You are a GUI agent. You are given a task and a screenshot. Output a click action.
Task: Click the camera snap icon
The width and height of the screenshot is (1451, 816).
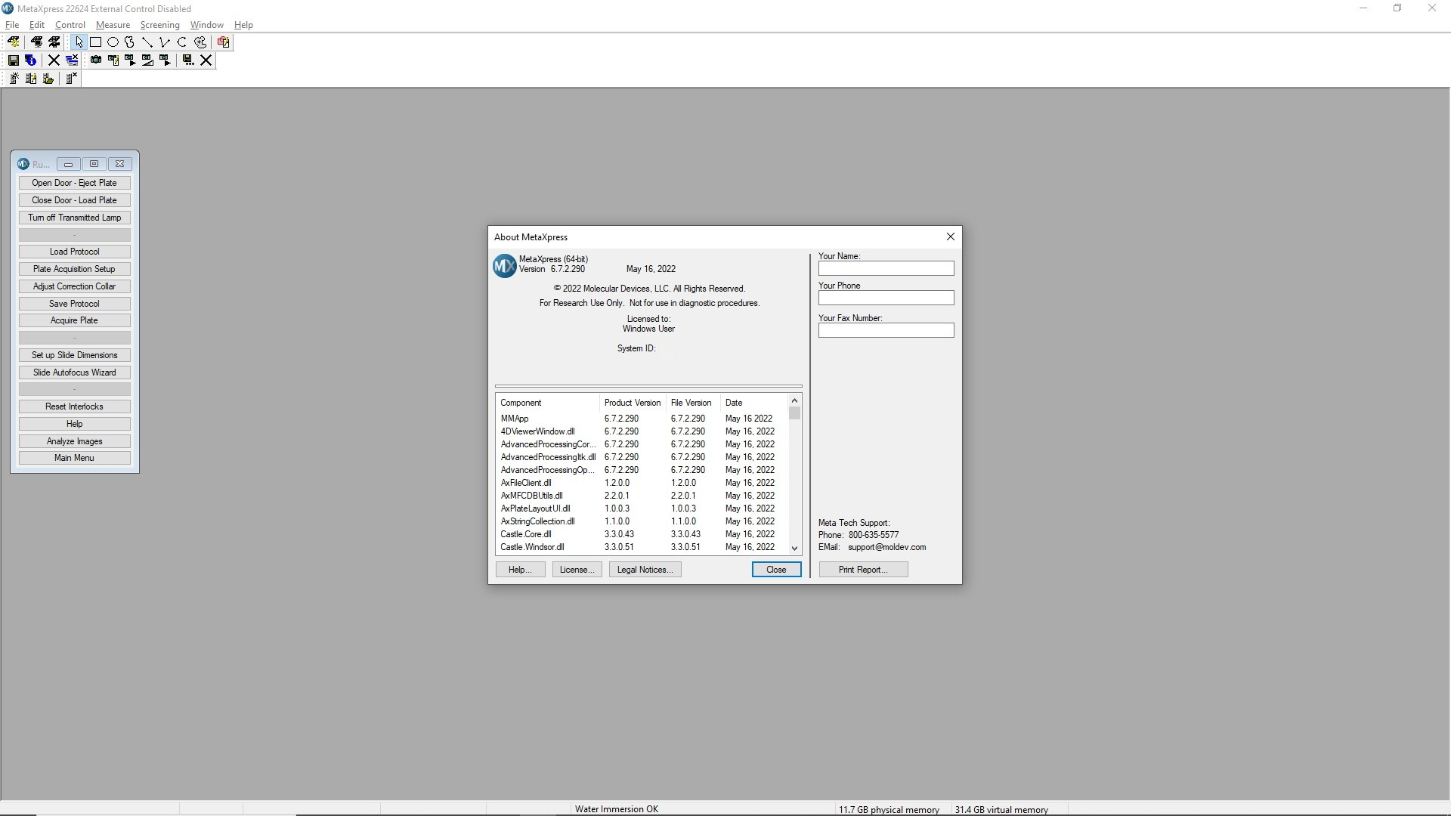pyautogui.click(x=96, y=60)
